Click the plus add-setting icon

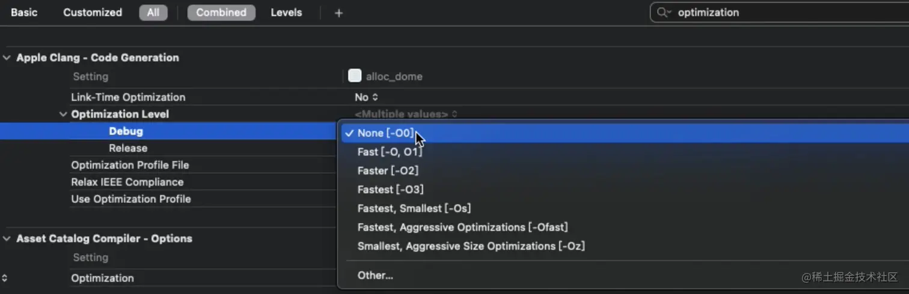point(338,13)
